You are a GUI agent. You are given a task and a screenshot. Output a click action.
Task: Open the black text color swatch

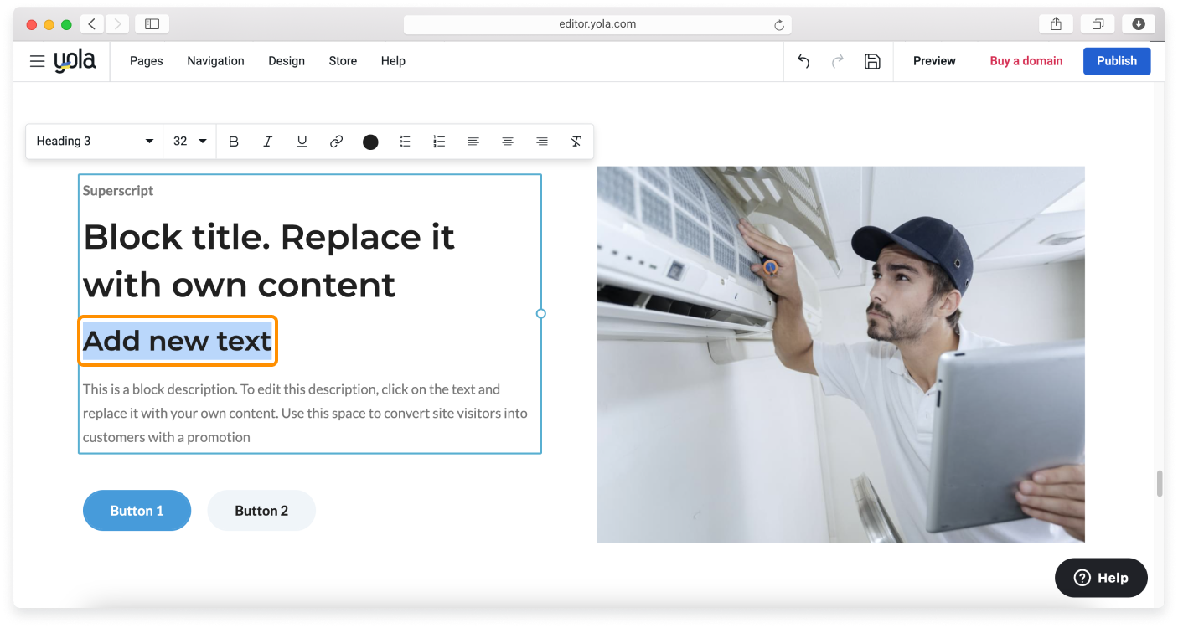370,142
